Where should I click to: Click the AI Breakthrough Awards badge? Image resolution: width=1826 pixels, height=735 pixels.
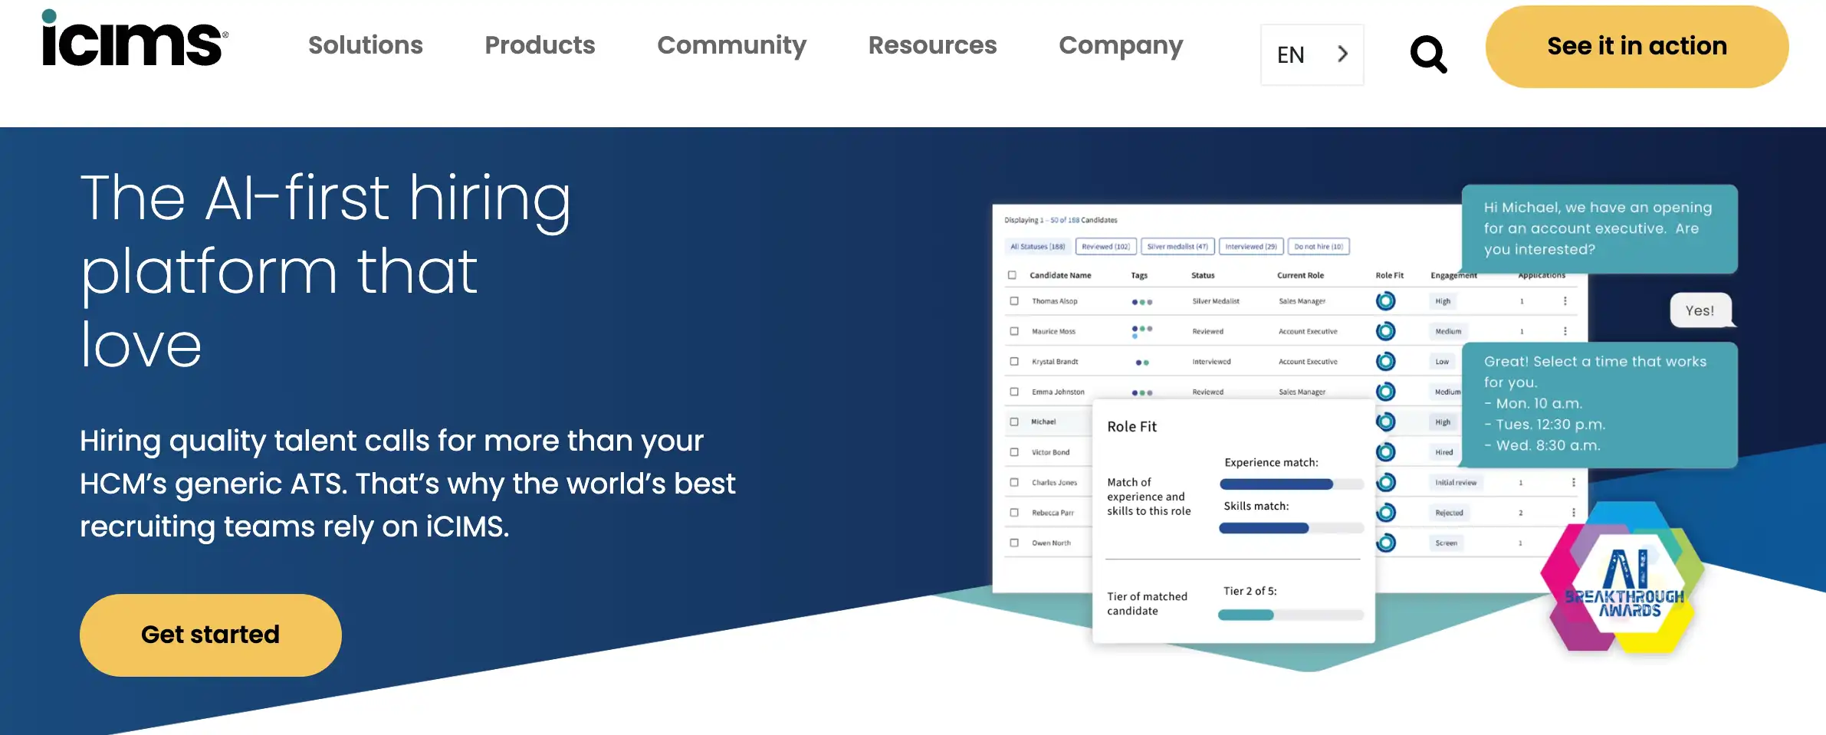pos(1623,578)
